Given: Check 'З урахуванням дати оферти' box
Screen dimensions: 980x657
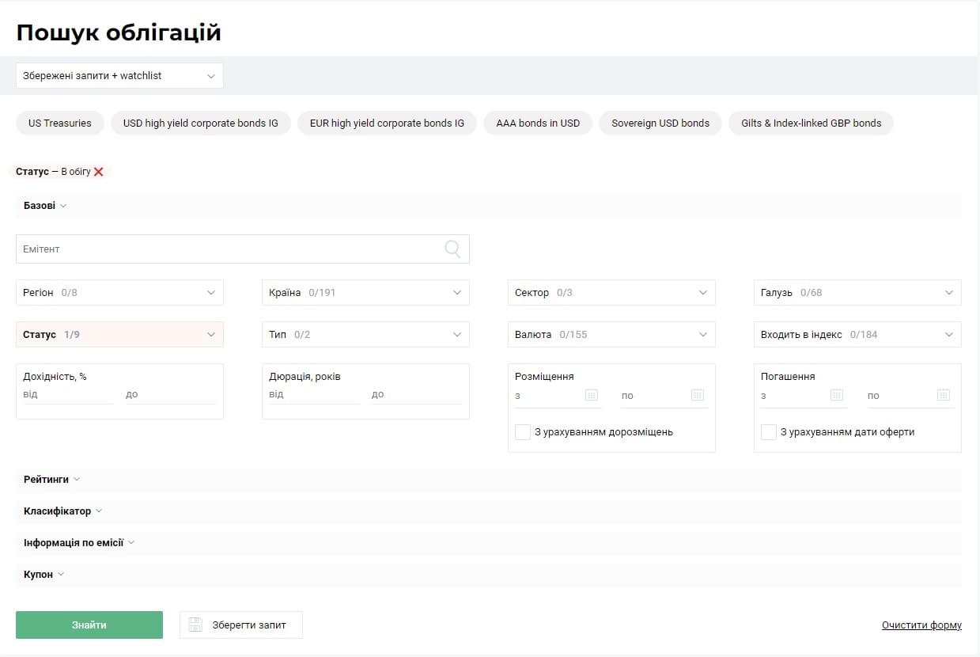Looking at the screenshot, I should [x=769, y=432].
